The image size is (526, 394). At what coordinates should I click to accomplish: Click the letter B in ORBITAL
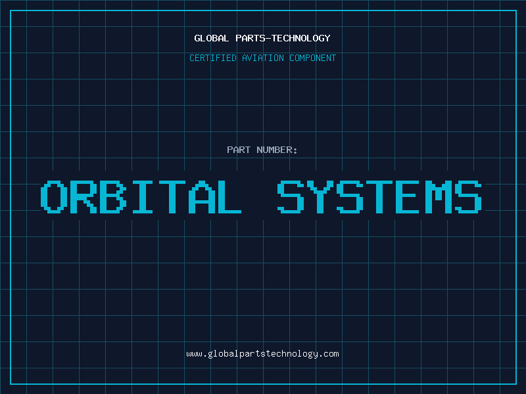point(112,197)
